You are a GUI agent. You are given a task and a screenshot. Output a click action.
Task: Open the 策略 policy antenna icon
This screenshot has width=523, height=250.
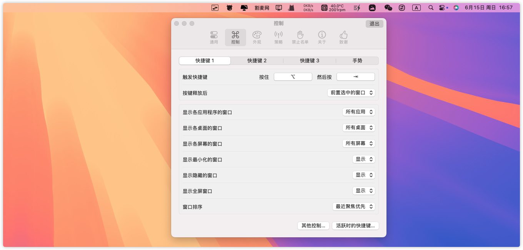pyautogui.click(x=278, y=37)
